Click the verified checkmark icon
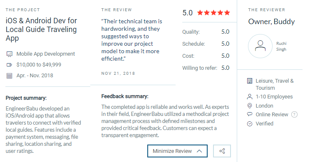The image size is (310, 162). 250,124
